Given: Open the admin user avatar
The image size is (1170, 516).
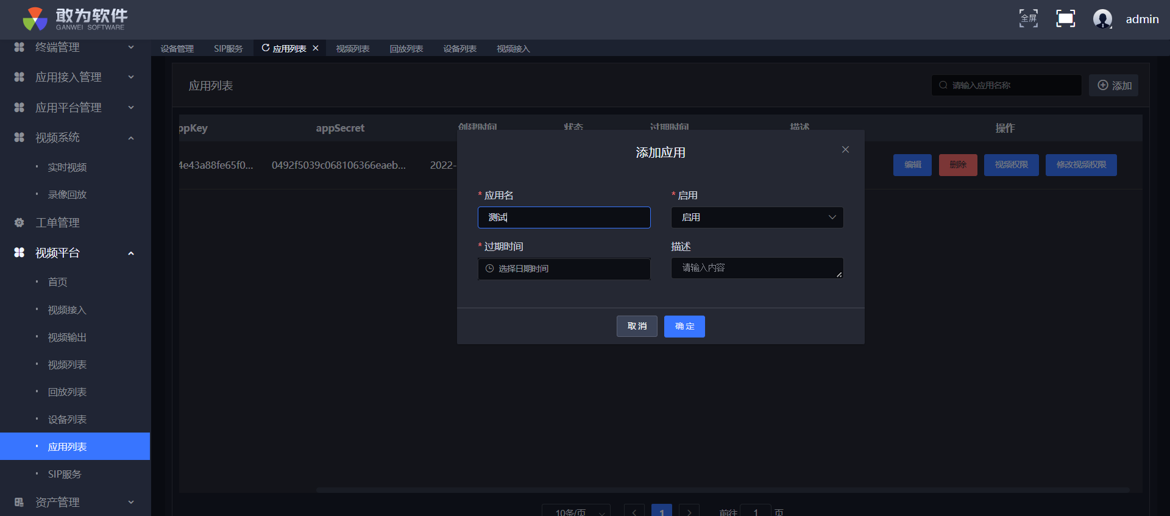Looking at the screenshot, I should [1102, 19].
